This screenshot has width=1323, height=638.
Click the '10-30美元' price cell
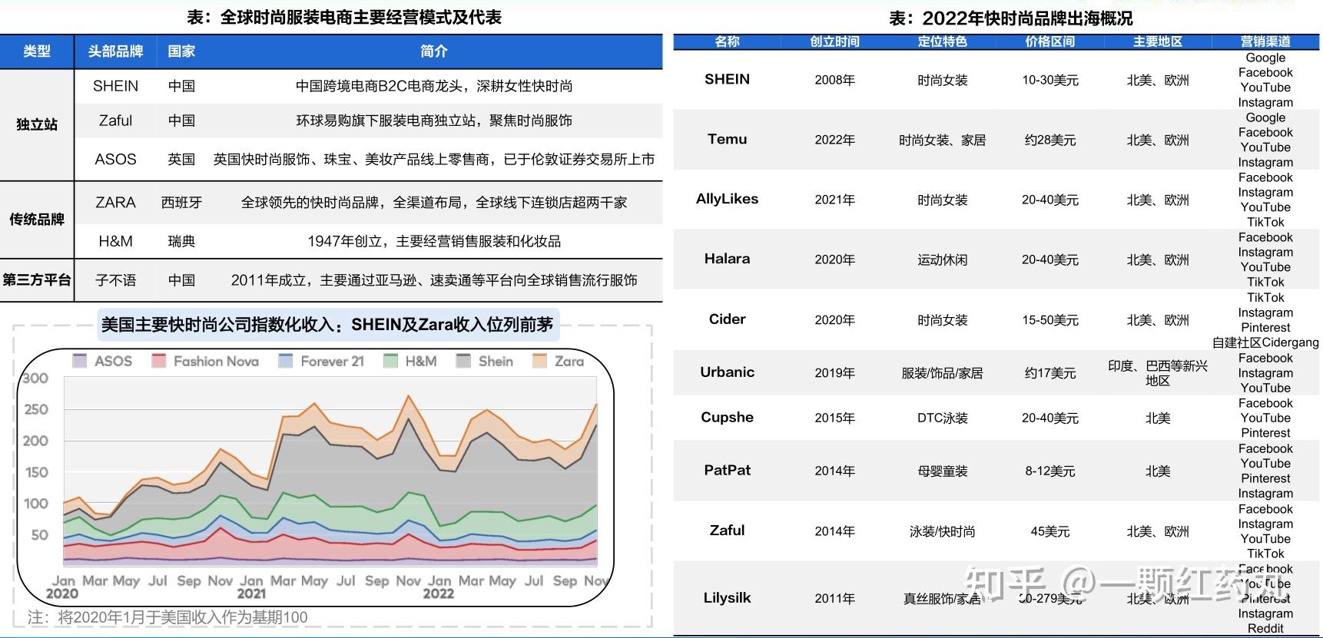(1049, 80)
